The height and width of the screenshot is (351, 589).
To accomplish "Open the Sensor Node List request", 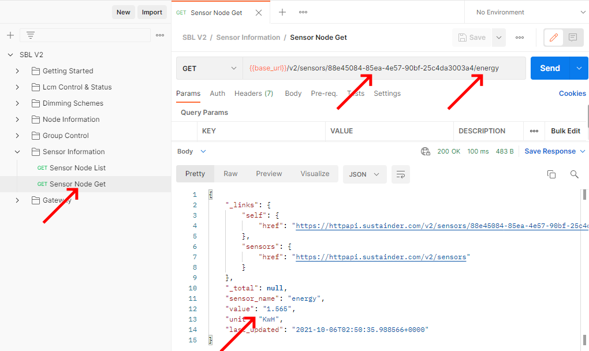I will pyautogui.click(x=77, y=168).
